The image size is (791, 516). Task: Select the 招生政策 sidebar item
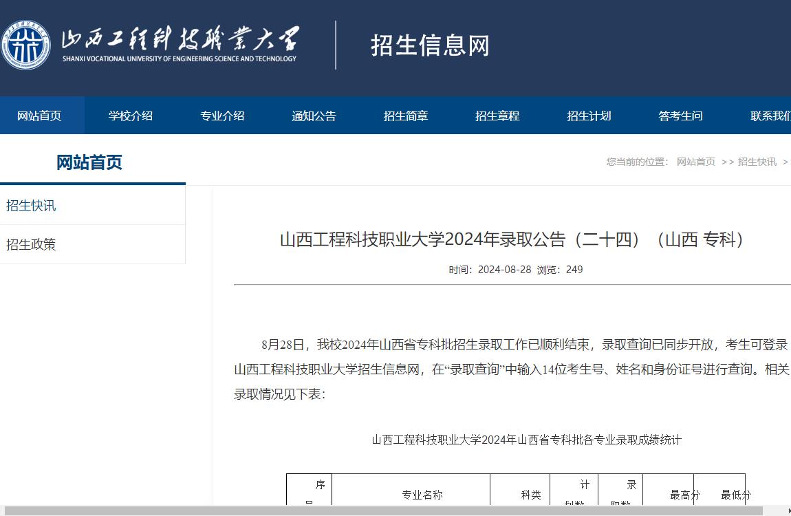click(x=31, y=244)
